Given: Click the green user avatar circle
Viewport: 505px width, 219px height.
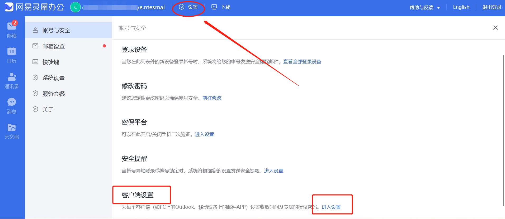Looking at the screenshot, I should (75, 7).
